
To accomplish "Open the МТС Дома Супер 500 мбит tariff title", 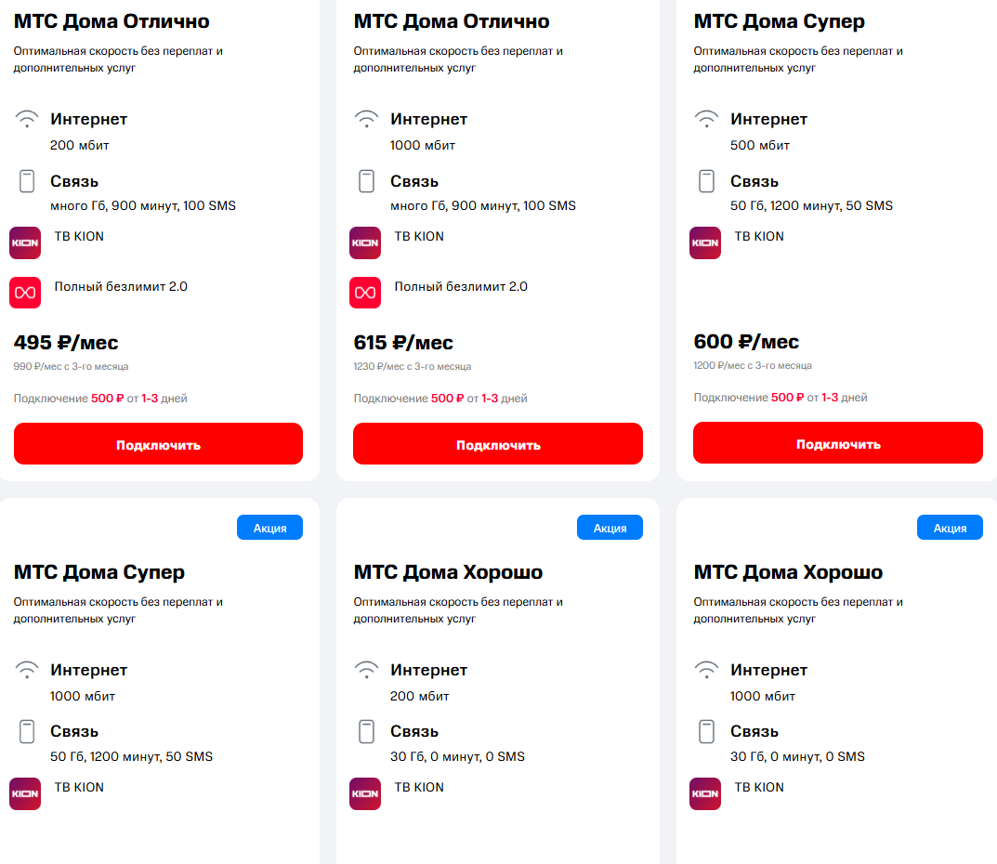I will 779,21.
